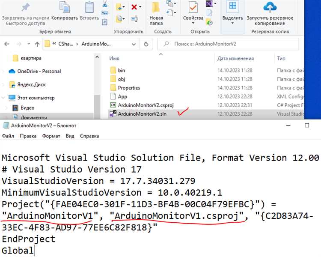The height and width of the screenshot is (257, 321).
Task: Click date 12.10.2023 22:31 cell
Action: (235, 105)
